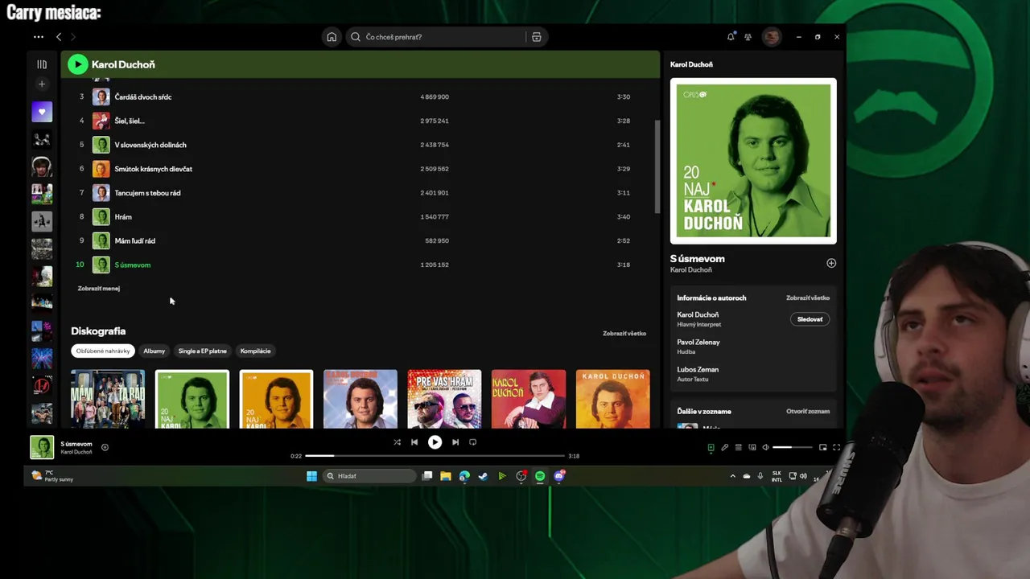
Task: Toggle shuffle in player bar
Action: [397, 441]
